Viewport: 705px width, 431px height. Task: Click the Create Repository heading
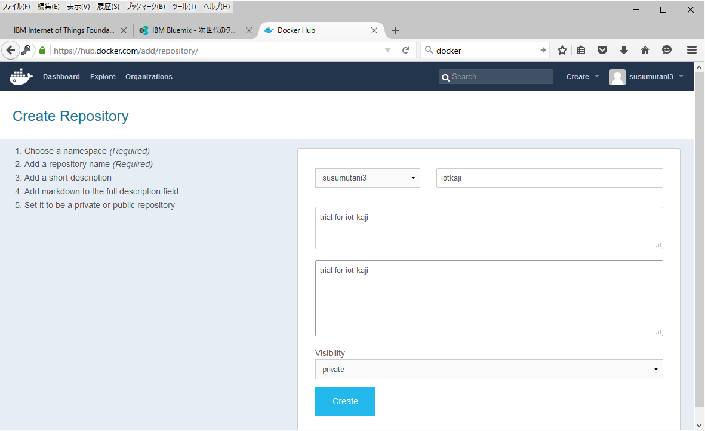[70, 116]
